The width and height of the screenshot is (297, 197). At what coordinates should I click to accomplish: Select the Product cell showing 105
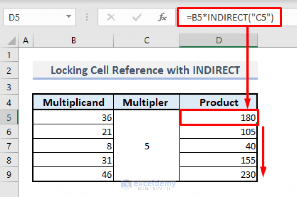[218, 131]
